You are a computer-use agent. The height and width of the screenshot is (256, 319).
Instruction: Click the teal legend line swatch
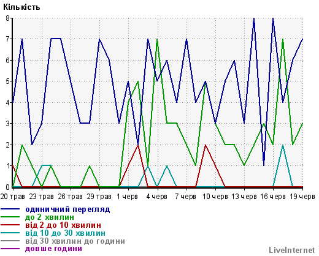click(x=10, y=233)
